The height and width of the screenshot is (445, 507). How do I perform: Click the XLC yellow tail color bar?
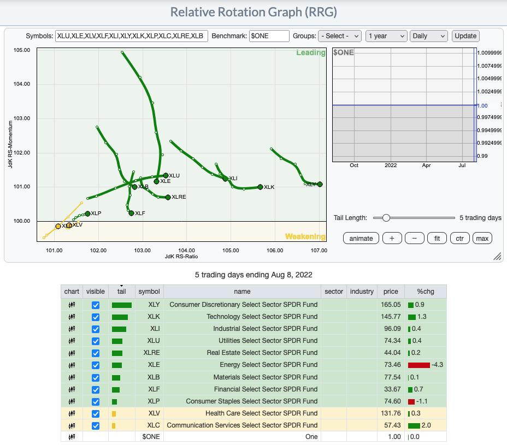tap(114, 425)
